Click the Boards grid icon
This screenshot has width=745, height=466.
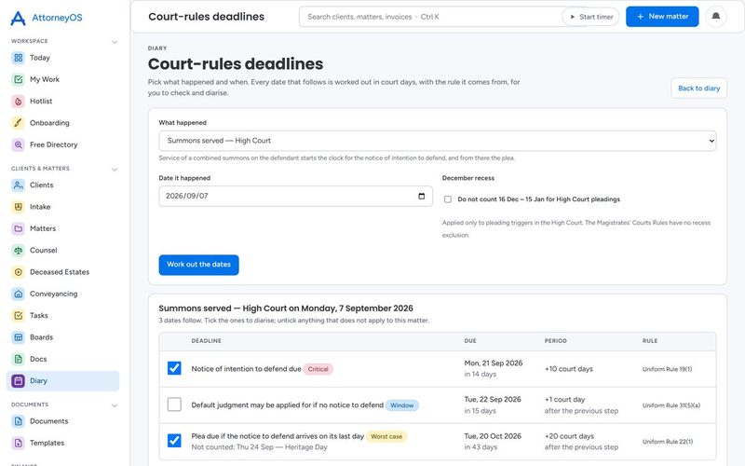click(x=18, y=337)
